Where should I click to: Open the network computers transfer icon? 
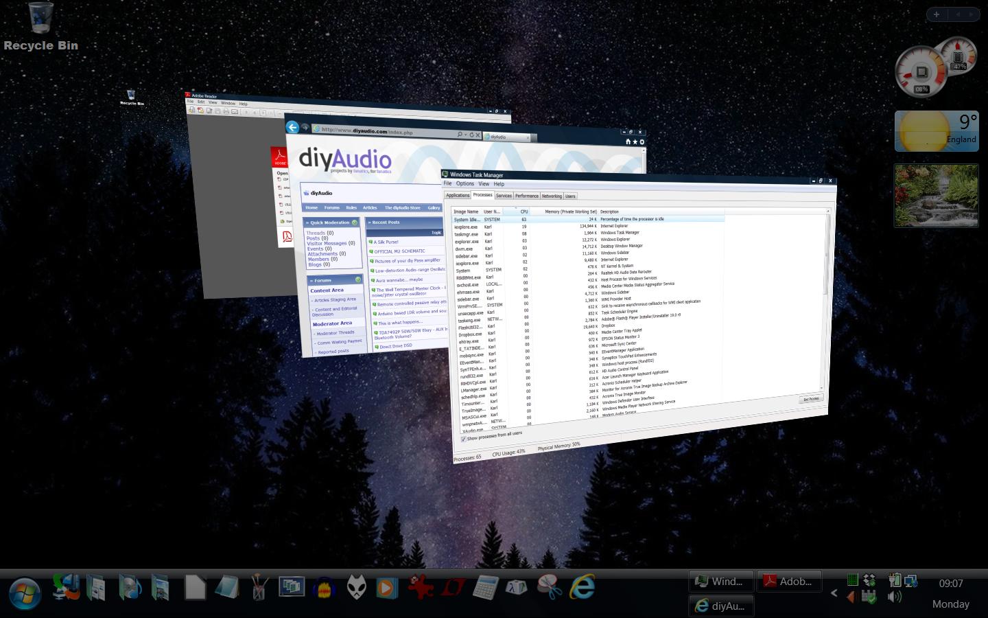[67, 587]
